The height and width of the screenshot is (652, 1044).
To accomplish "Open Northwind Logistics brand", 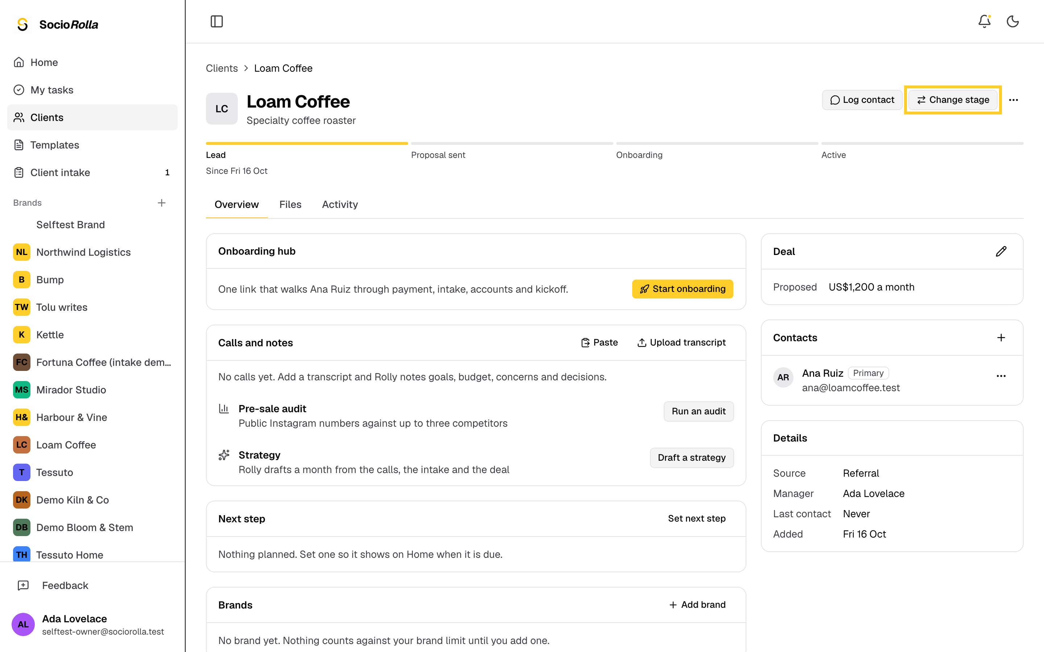I will tap(92, 252).
